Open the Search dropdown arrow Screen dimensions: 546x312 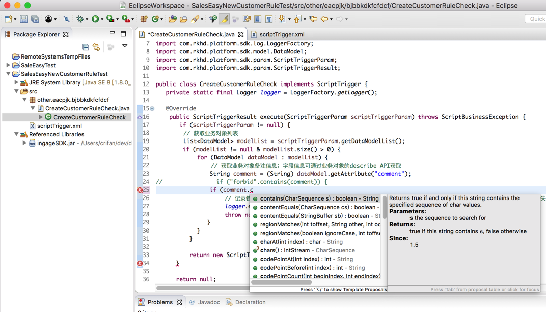(x=202, y=19)
